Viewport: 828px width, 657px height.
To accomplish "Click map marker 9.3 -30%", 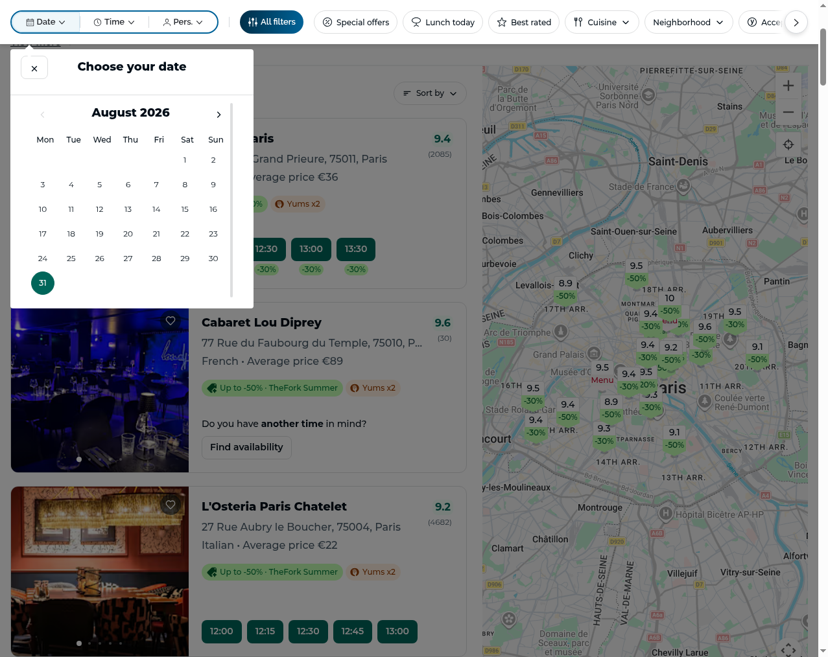I will [x=604, y=435].
